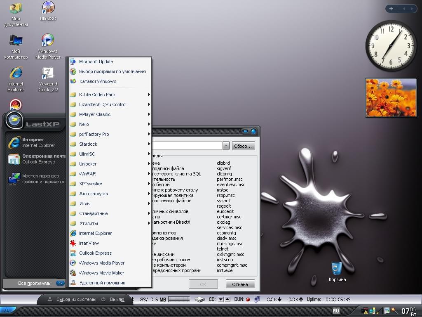Image resolution: width=422 pixels, height=317 pixels.
Task: Click the Start button on the taskbar
Action: tap(7, 311)
